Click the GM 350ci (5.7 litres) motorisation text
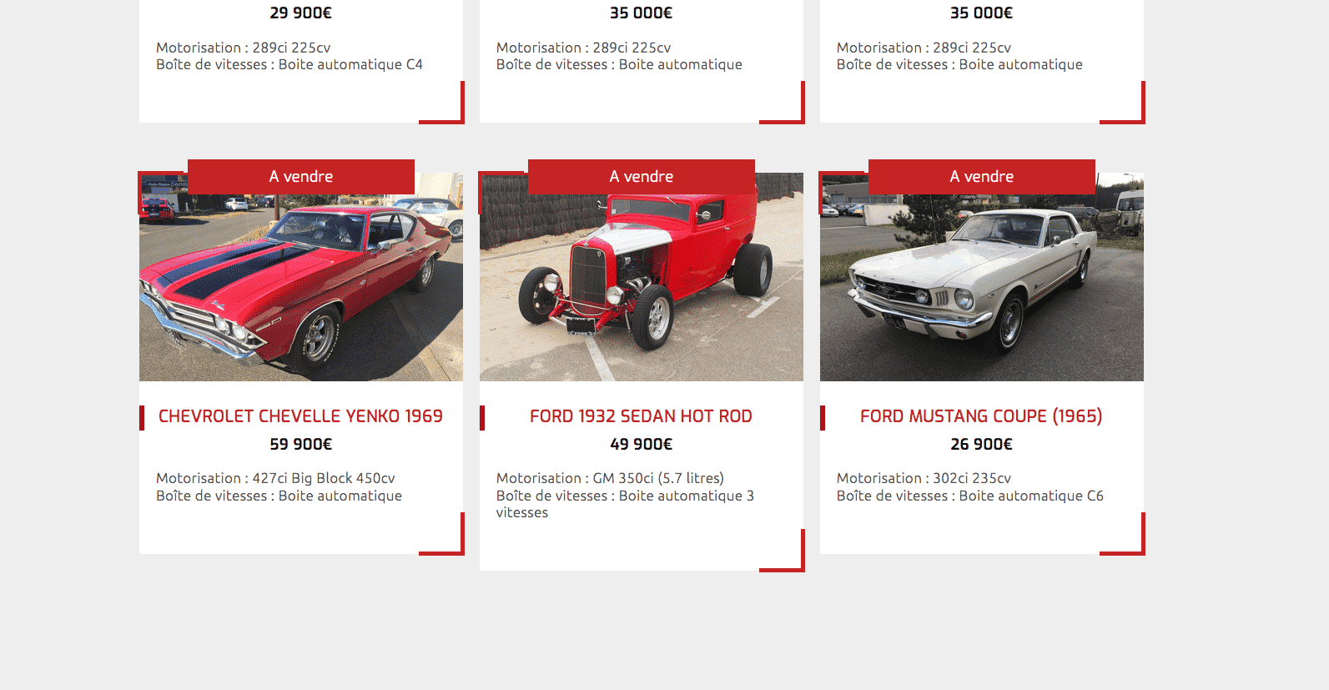Image resolution: width=1329 pixels, height=690 pixels. click(658, 479)
